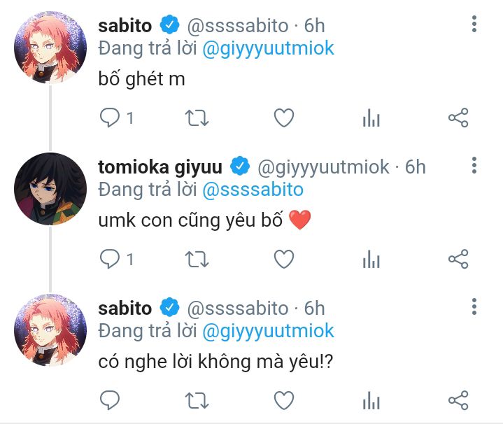The image size is (503, 424).
Task: Open sabito's avatar on the last tweet
Action: (x=50, y=330)
